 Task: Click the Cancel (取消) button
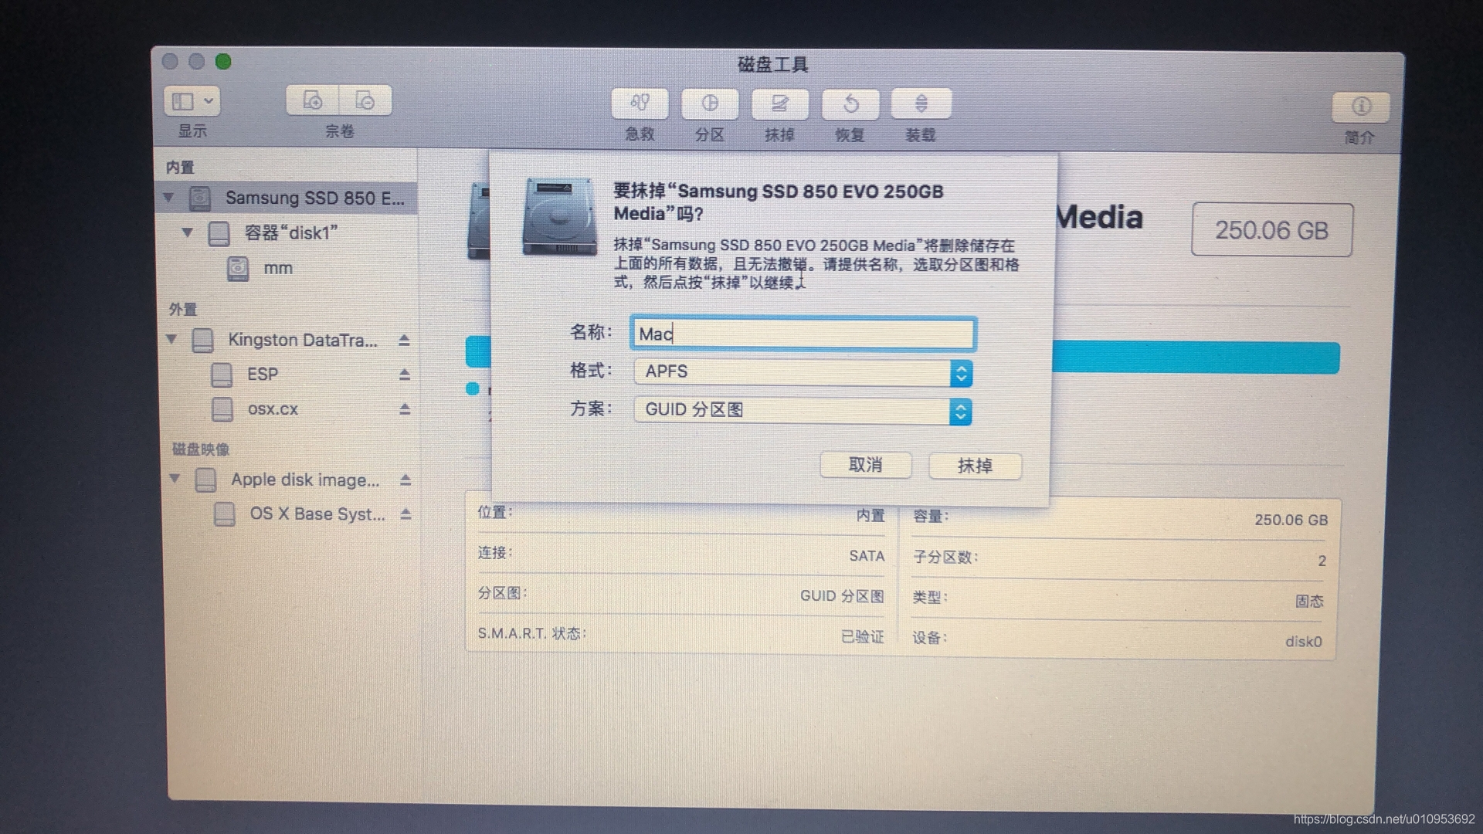point(866,465)
